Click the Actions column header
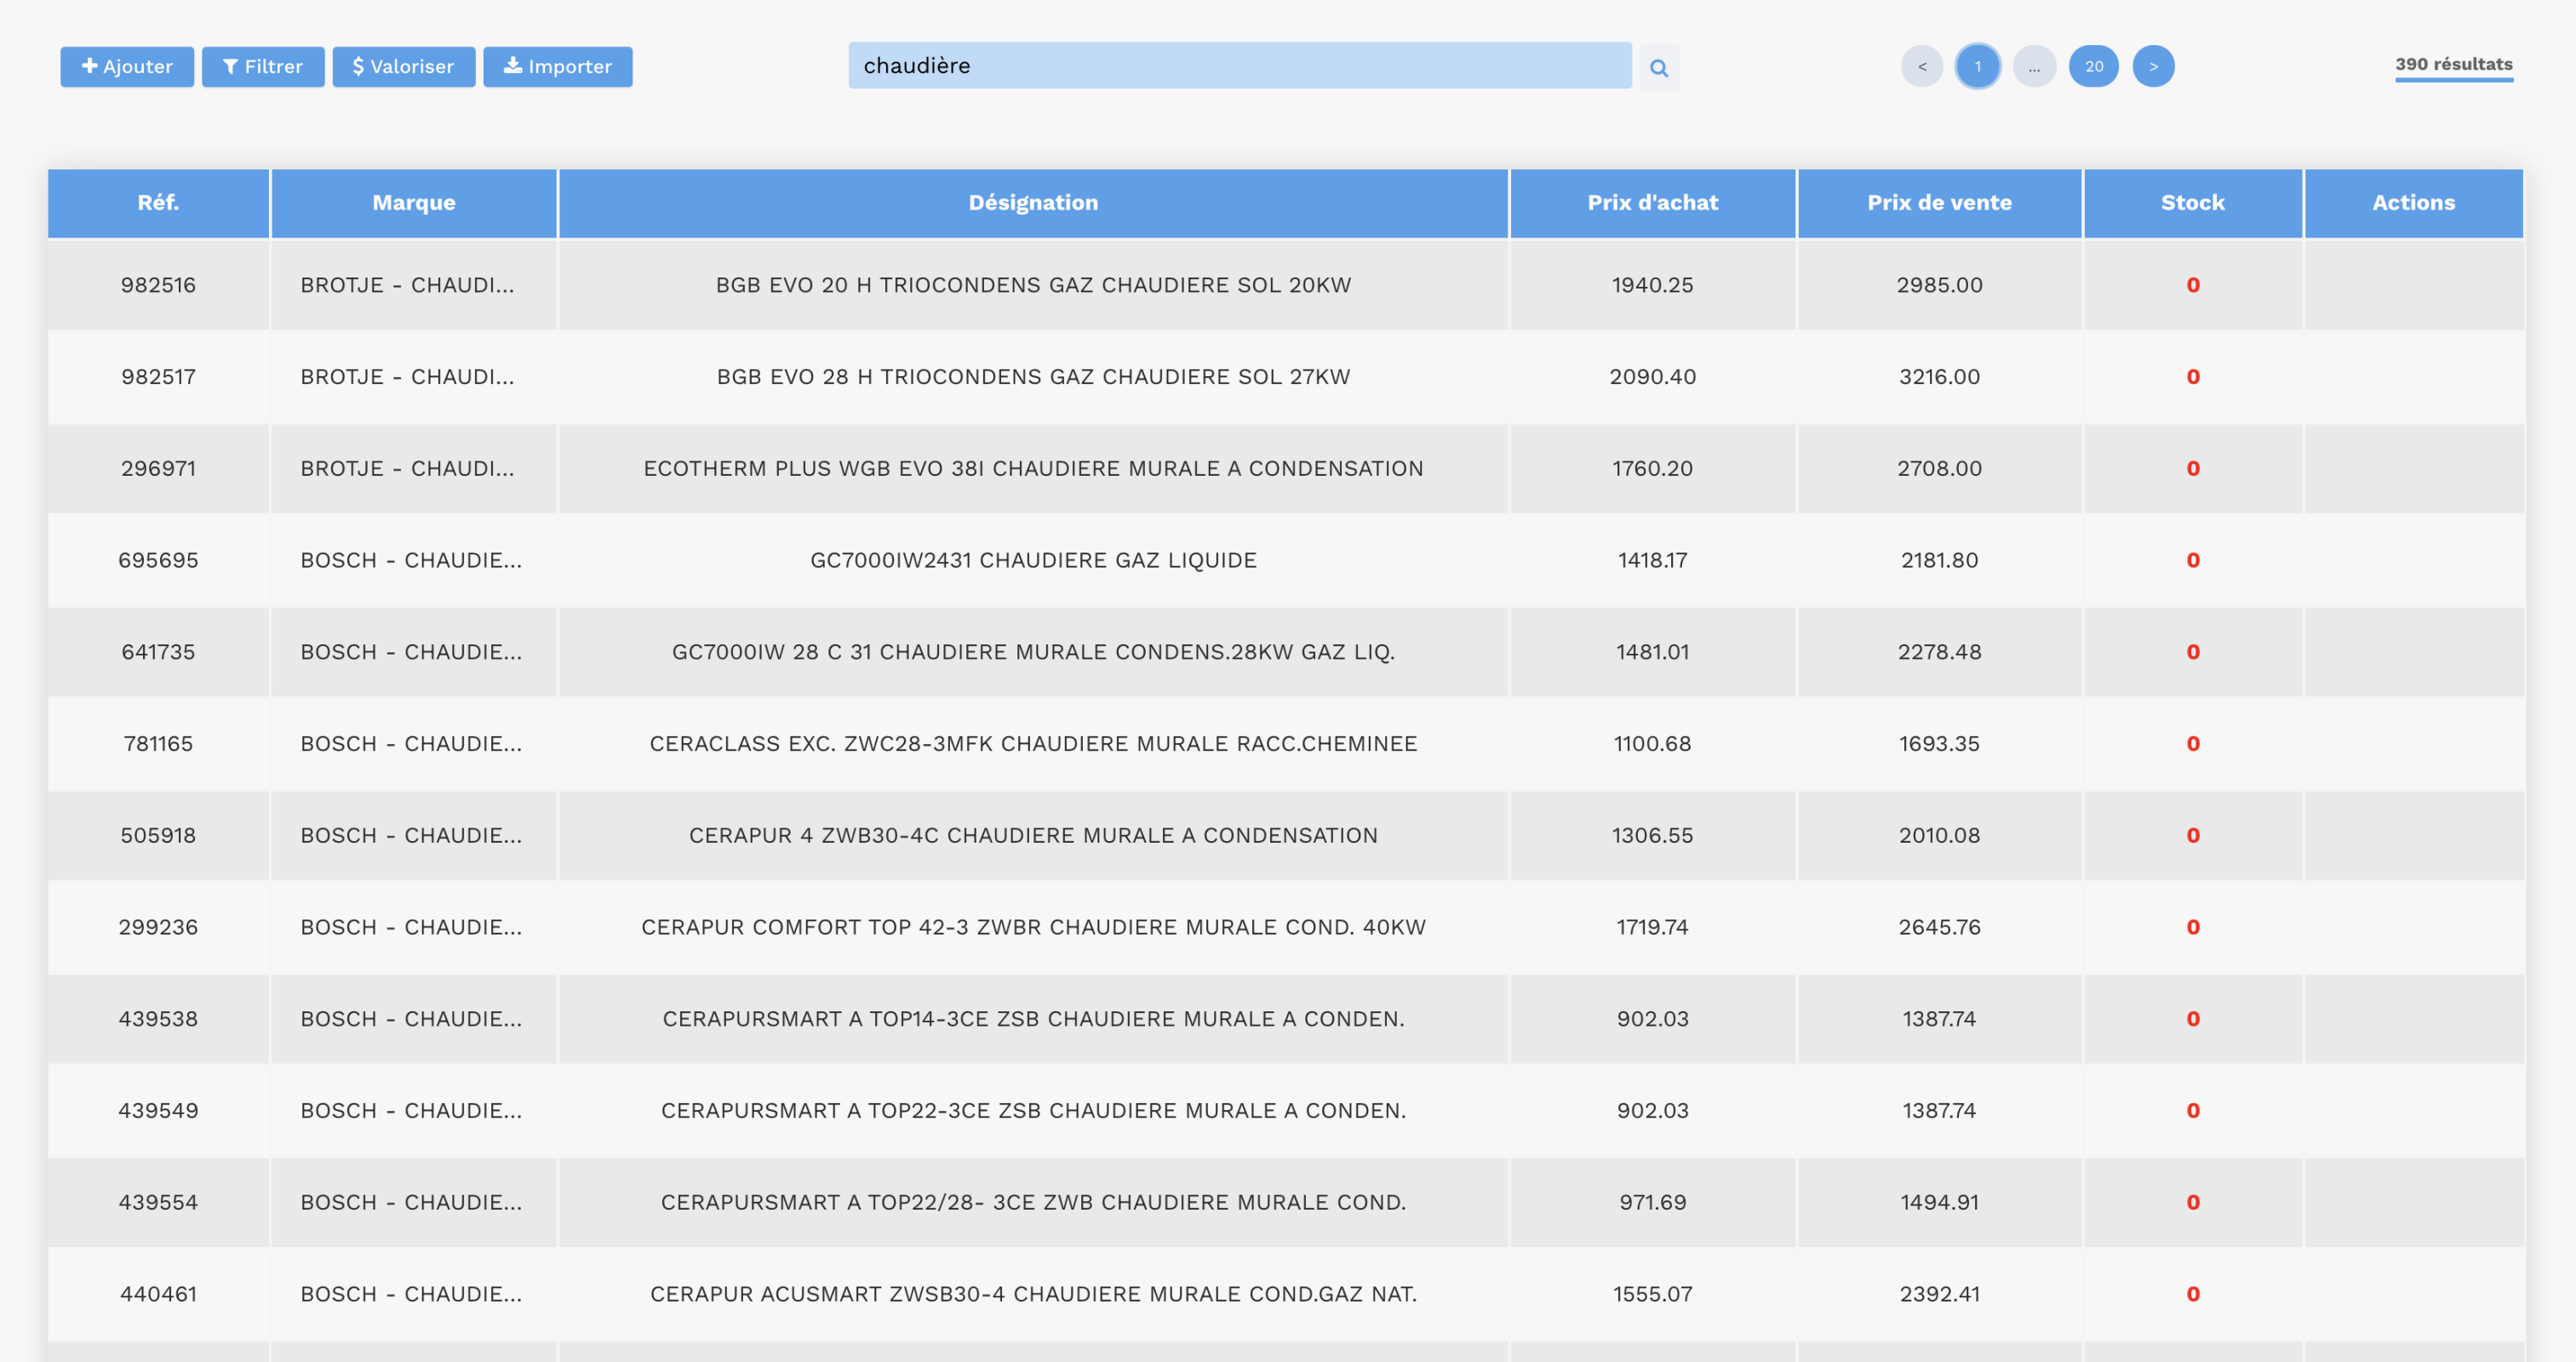The image size is (2576, 1362). pos(2413,202)
